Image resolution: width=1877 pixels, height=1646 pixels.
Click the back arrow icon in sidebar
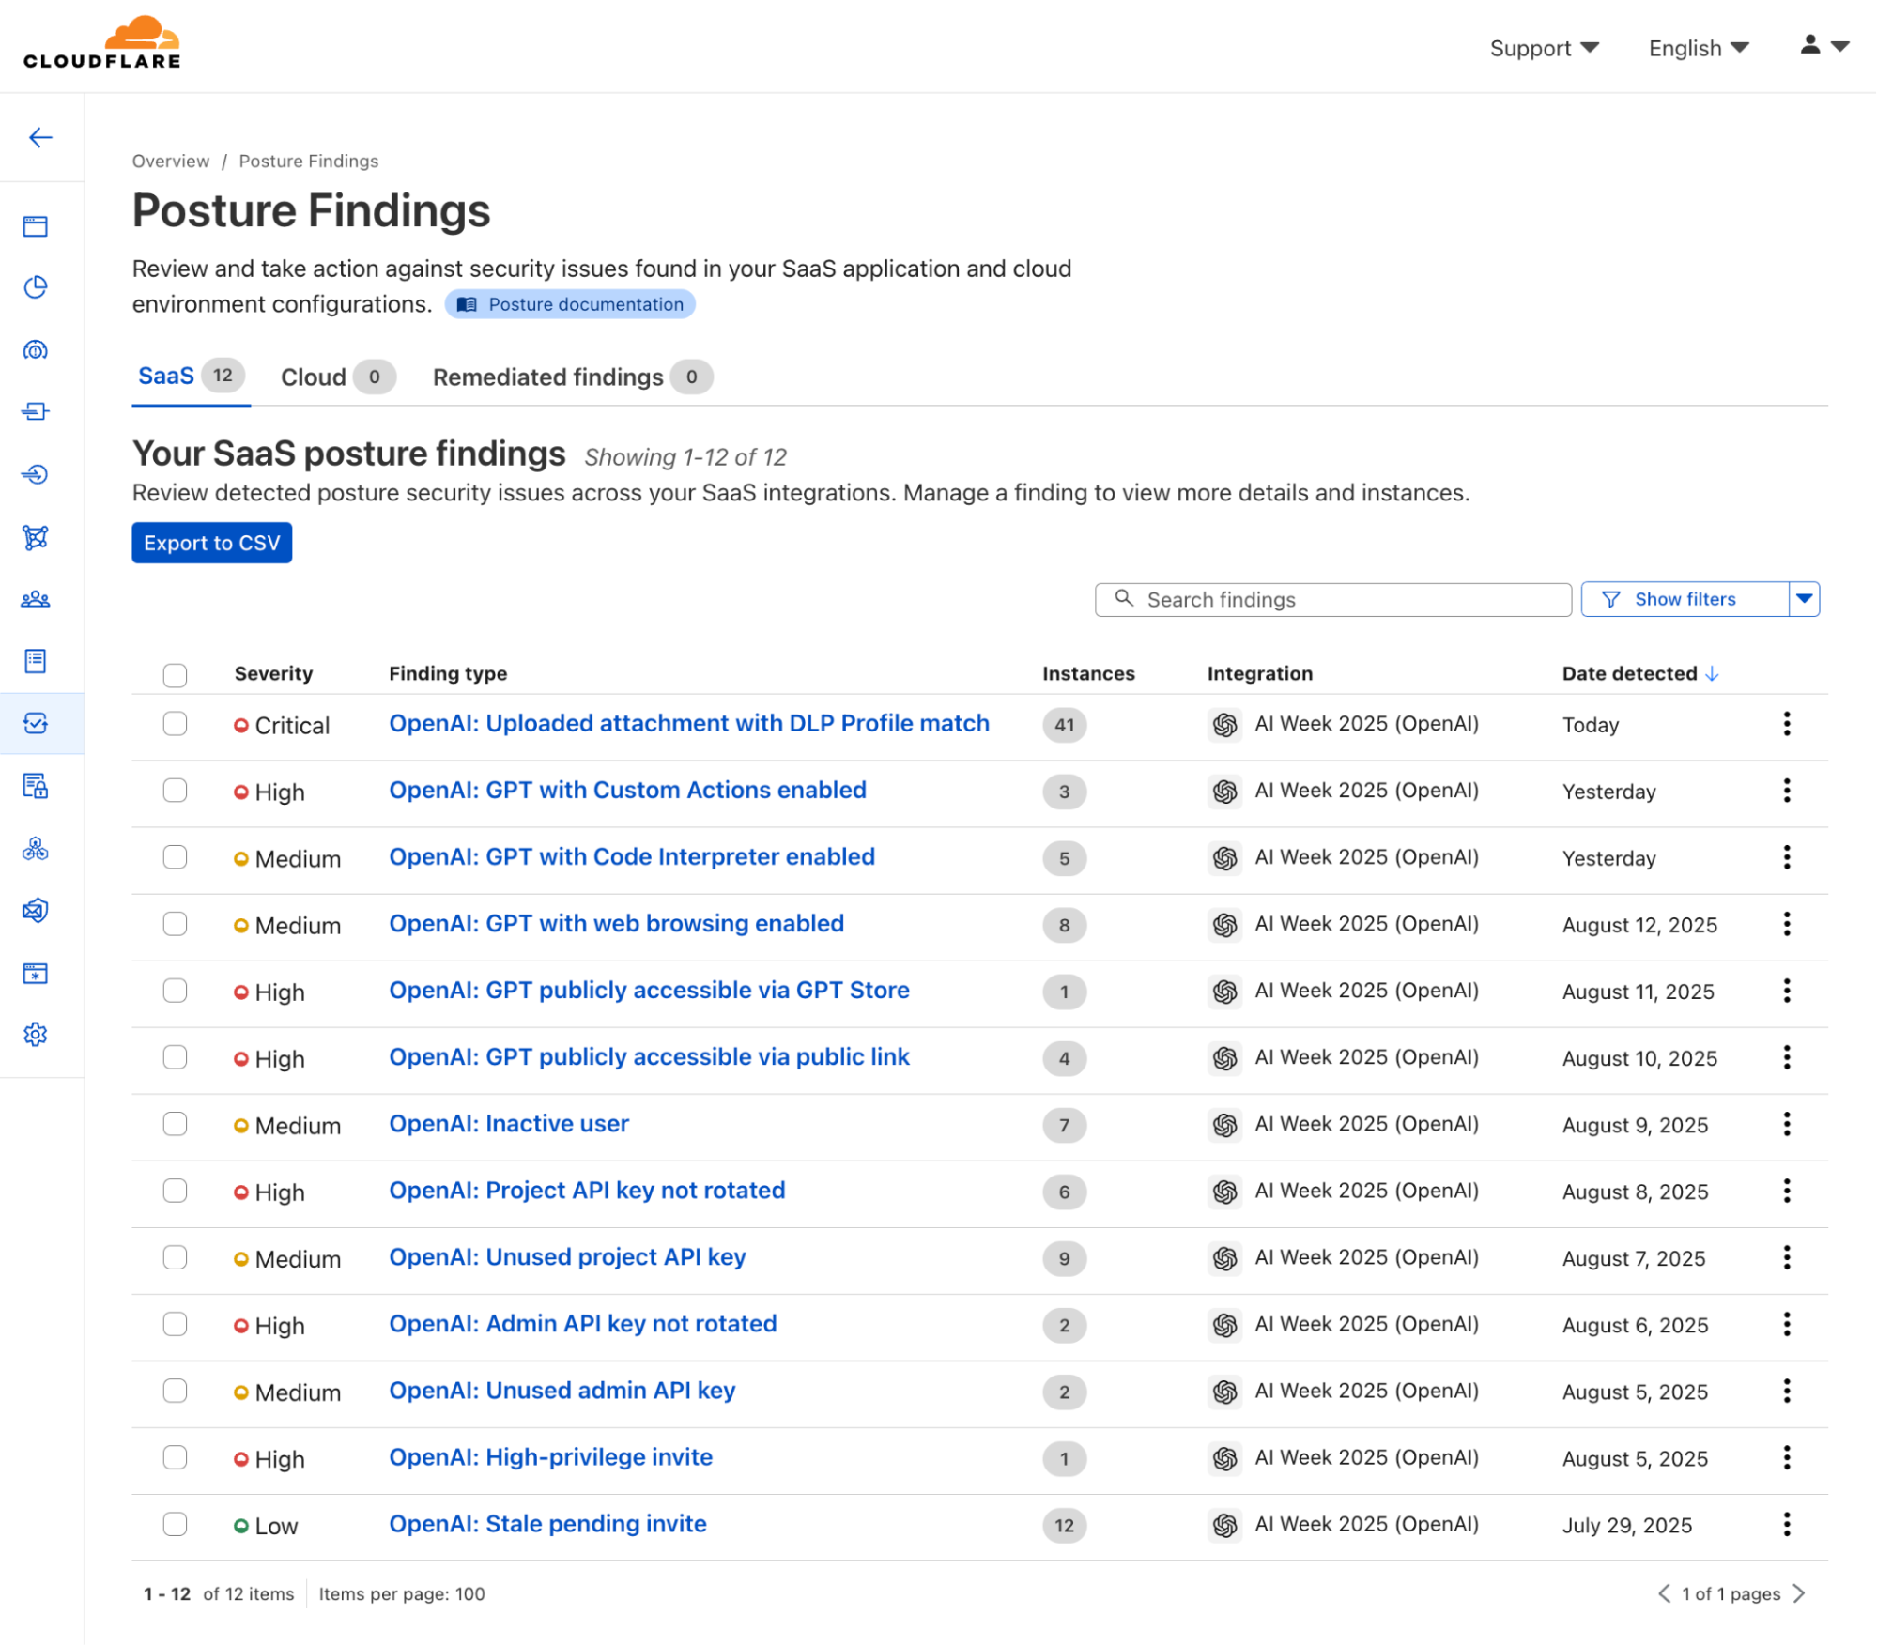[40, 138]
